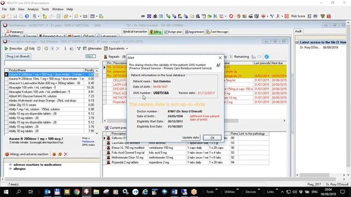The height and width of the screenshot is (197, 351).
Task: Click the drug information 'i' icon
Action: (65, 49)
